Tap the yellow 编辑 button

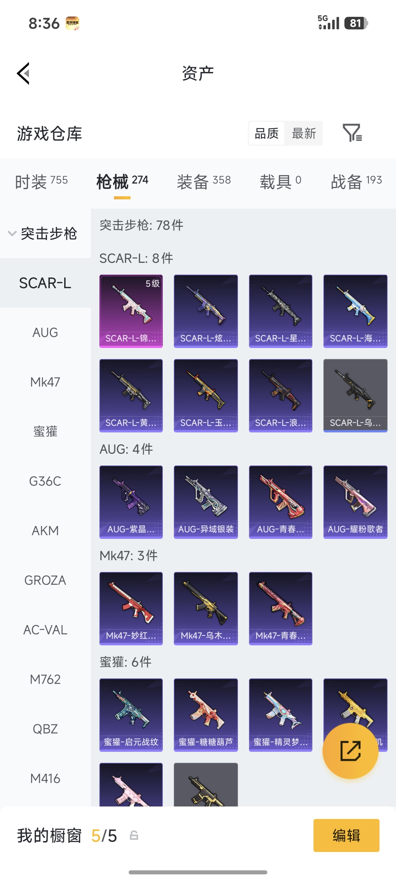click(346, 835)
